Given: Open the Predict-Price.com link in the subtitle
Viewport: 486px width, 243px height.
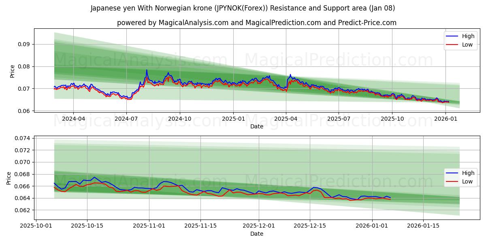Looking at the screenshot, I should [367, 23].
